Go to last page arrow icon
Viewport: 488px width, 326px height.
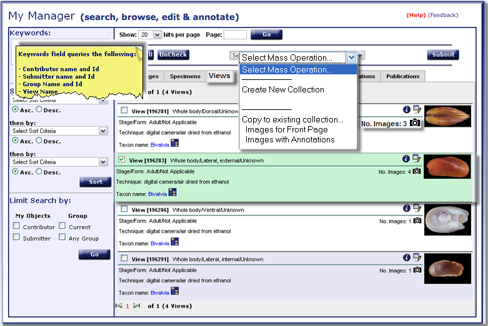point(137,306)
